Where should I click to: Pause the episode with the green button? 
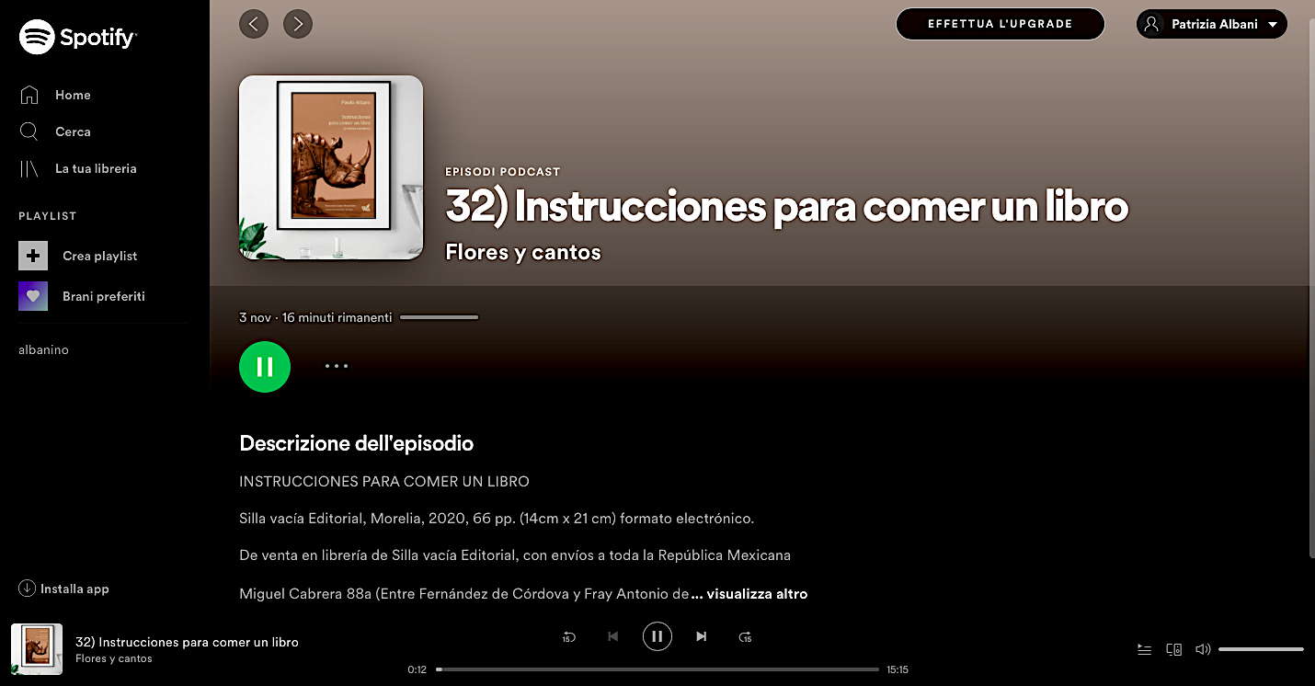click(x=265, y=367)
